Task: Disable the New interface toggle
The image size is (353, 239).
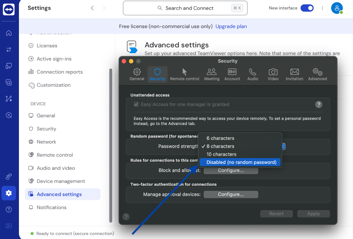Action: click(307, 8)
